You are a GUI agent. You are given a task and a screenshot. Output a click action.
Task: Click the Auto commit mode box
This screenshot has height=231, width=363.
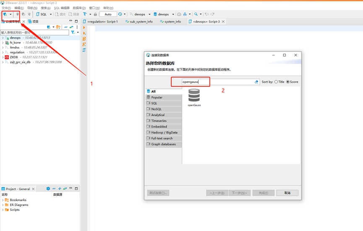click(x=108, y=14)
